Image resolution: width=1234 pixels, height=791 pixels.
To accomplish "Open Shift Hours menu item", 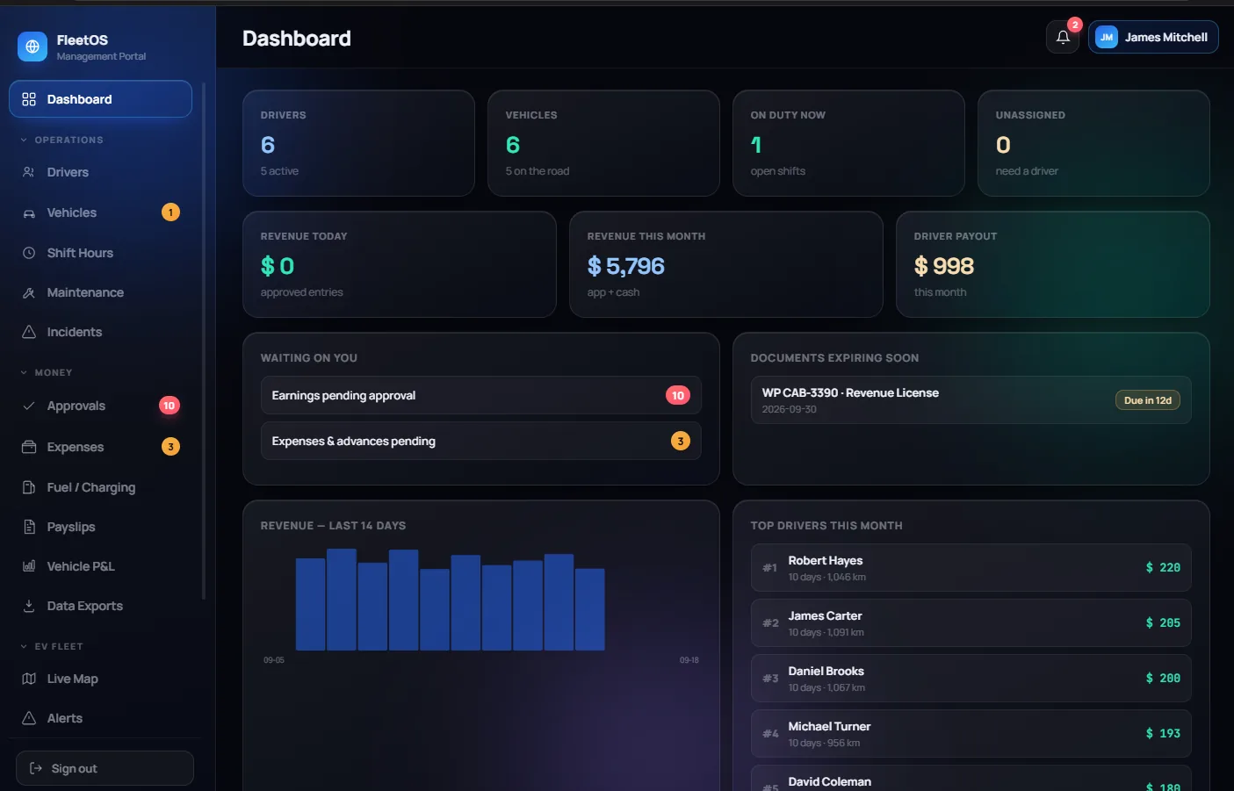I will click(x=100, y=253).
